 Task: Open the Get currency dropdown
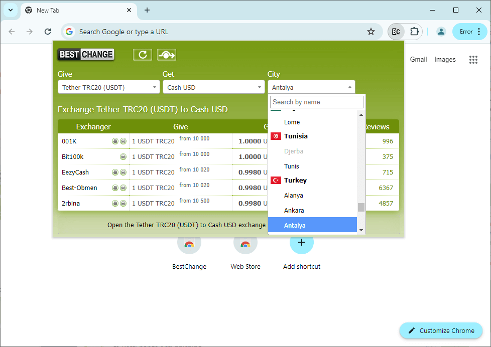[x=213, y=87]
